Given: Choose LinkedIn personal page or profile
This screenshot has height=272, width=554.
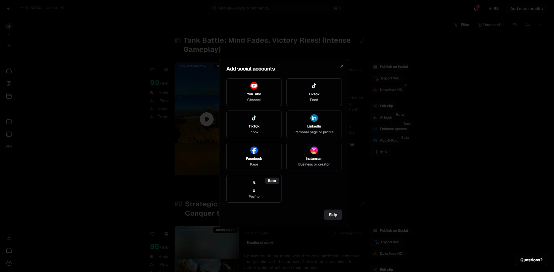Looking at the screenshot, I should pos(314,124).
